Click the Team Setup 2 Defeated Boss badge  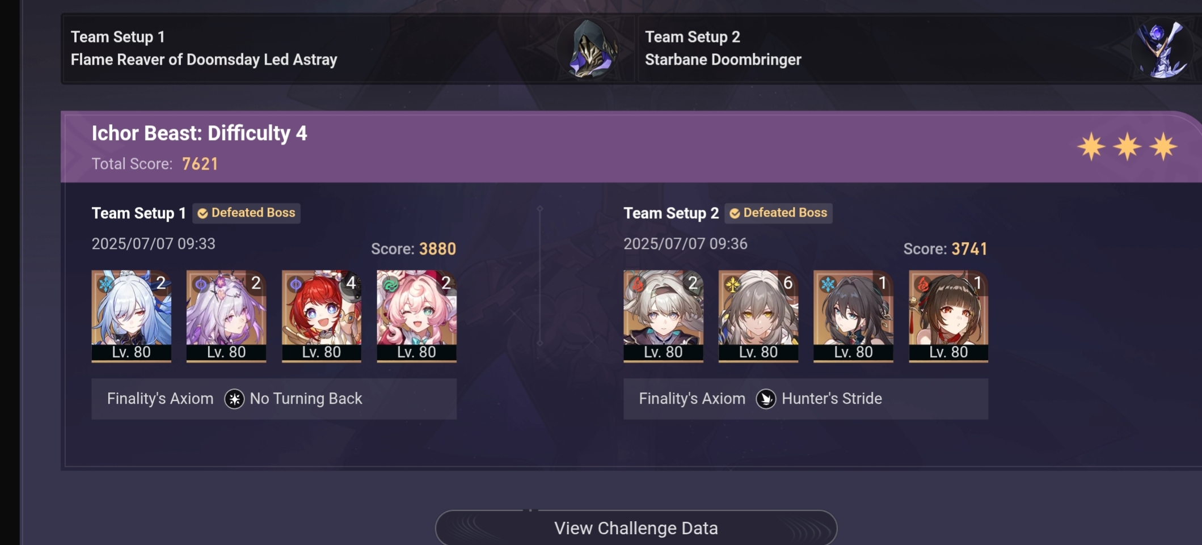click(778, 213)
